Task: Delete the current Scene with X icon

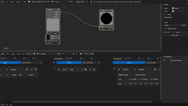Action: [x=72, y=2]
